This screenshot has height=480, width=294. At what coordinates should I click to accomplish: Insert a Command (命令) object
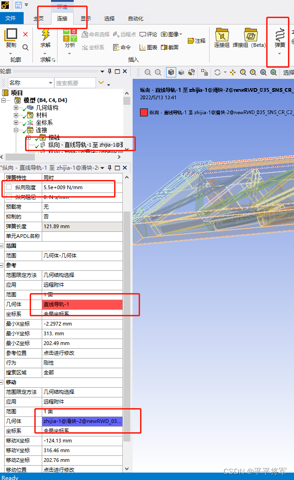click(x=122, y=47)
